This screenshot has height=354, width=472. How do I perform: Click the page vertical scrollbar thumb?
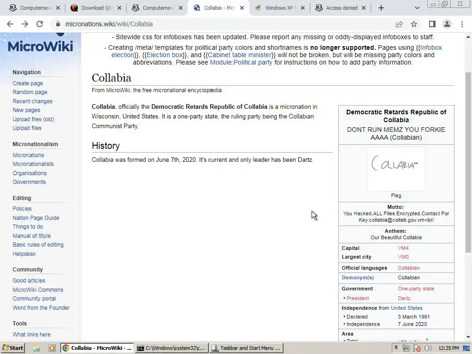(x=468, y=163)
